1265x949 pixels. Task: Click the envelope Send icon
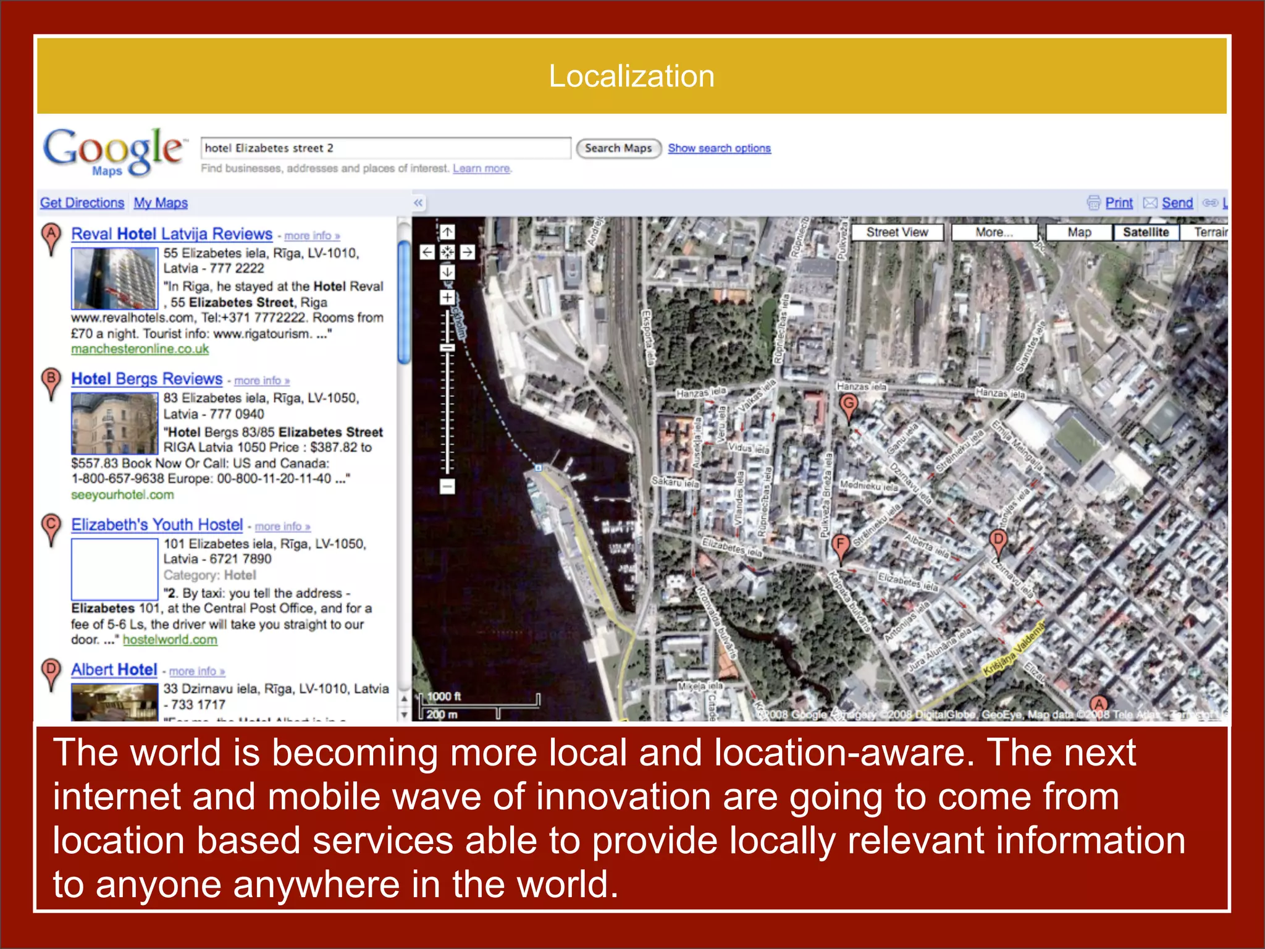click(1150, 203)
